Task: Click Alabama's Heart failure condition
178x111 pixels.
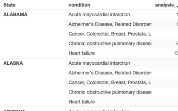Action: pos(82,53)
